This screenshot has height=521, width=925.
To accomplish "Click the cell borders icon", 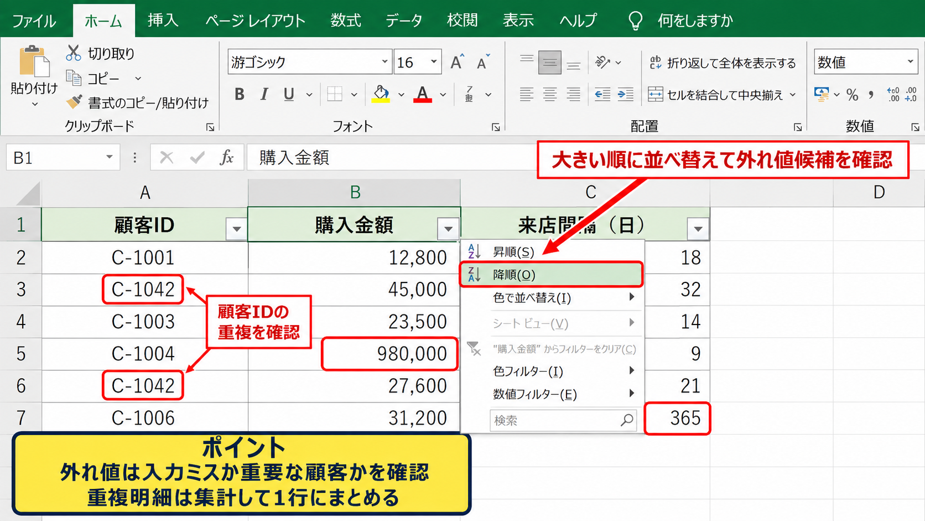I will 335,94.
